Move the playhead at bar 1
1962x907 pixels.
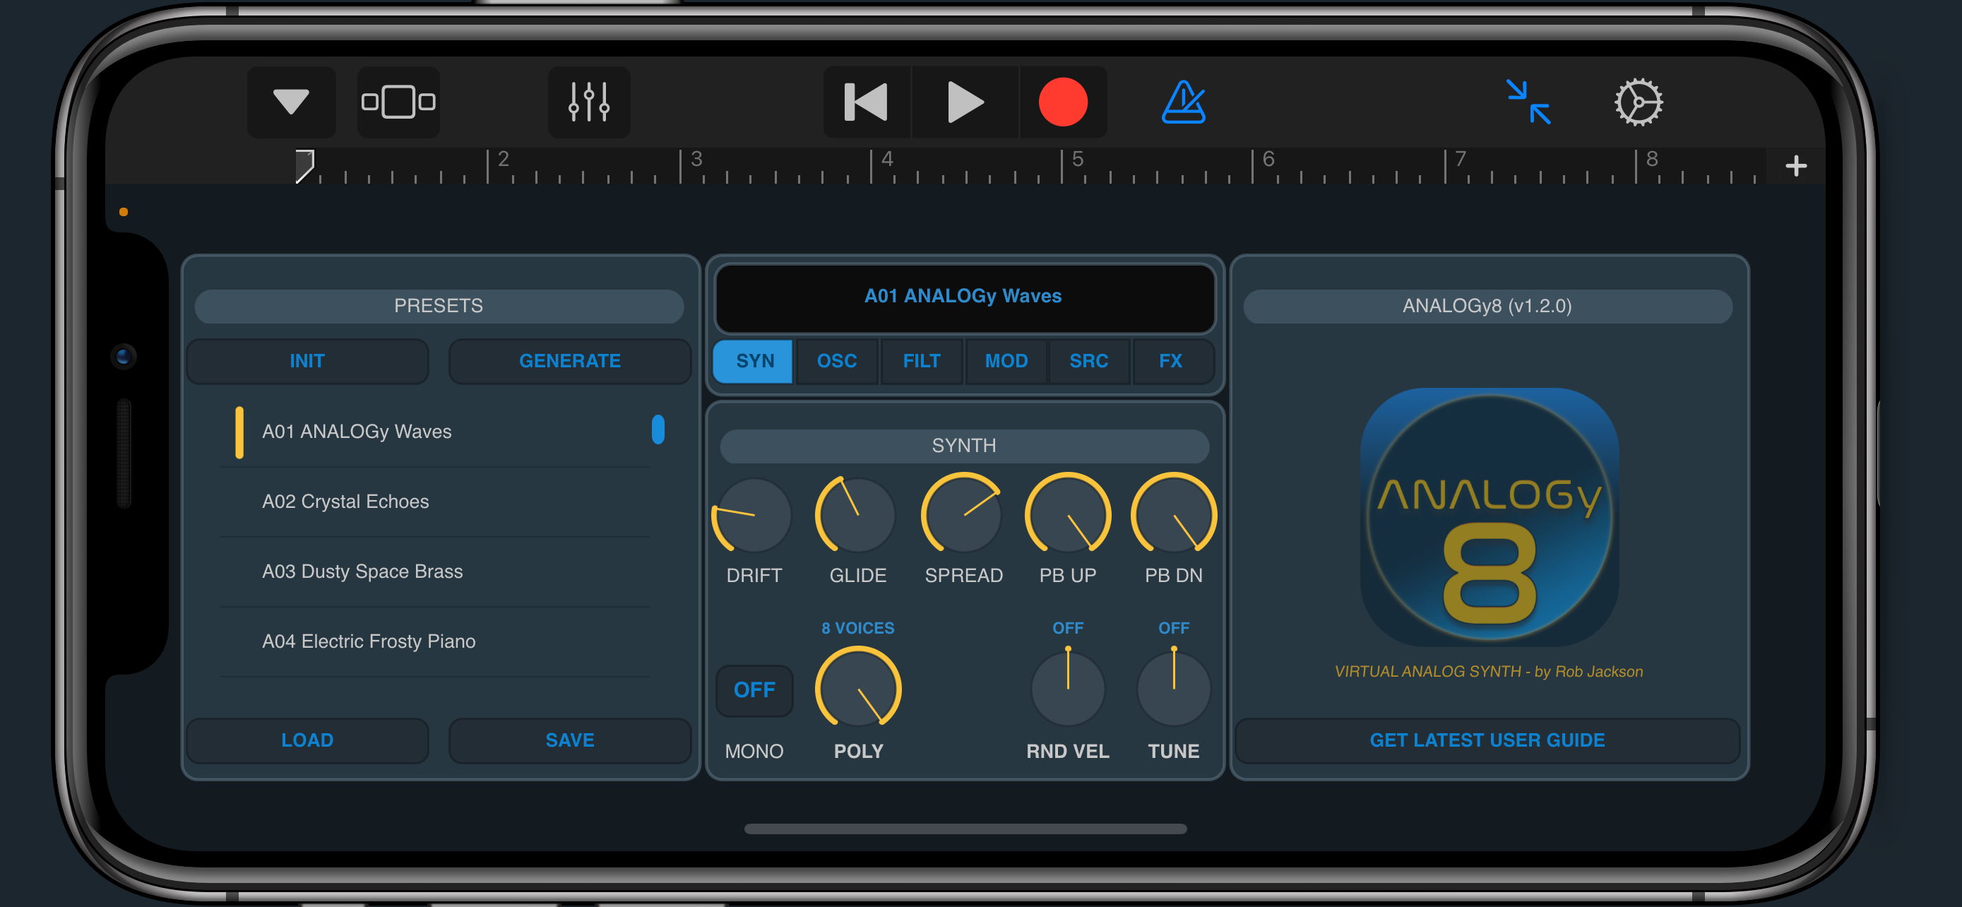point(304,166)
